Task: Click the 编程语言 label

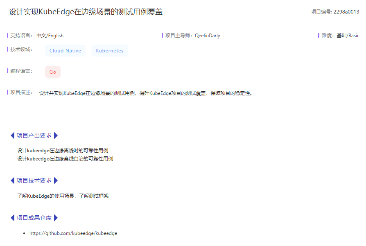Action: (x=21, y=71)
